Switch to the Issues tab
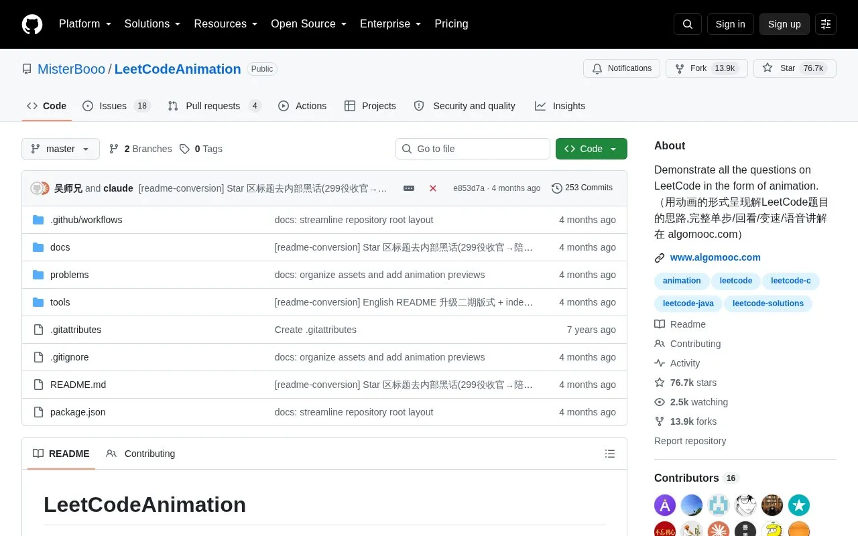The width and height of the screenshot is (858, 536). click(117, 106)
